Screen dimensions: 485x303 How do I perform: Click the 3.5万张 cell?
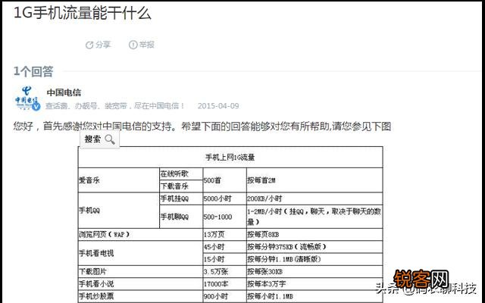(x=224, y=271)
